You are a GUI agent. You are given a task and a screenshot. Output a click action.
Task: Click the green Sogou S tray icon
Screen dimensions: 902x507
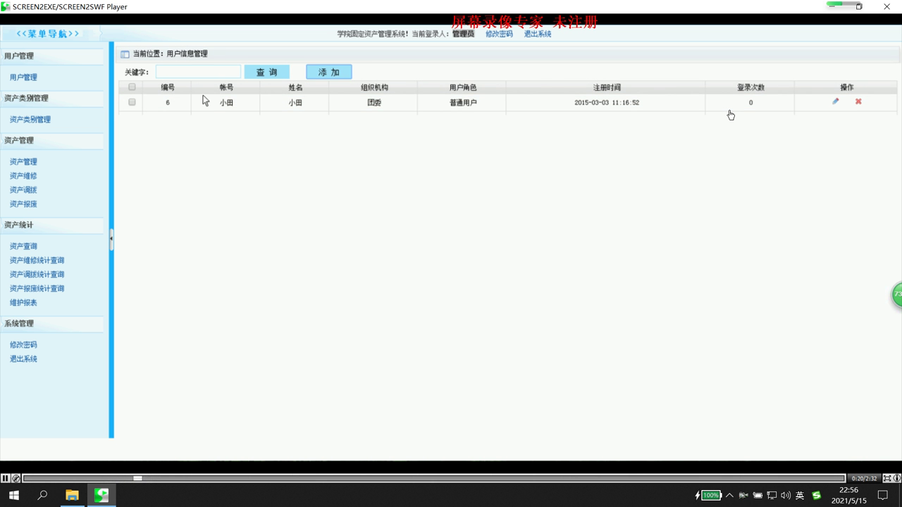817,496
